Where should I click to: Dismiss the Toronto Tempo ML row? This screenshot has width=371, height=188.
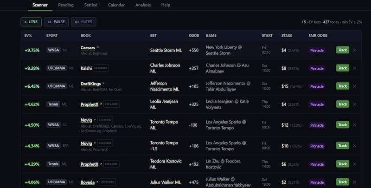click(x=354, y=125)
